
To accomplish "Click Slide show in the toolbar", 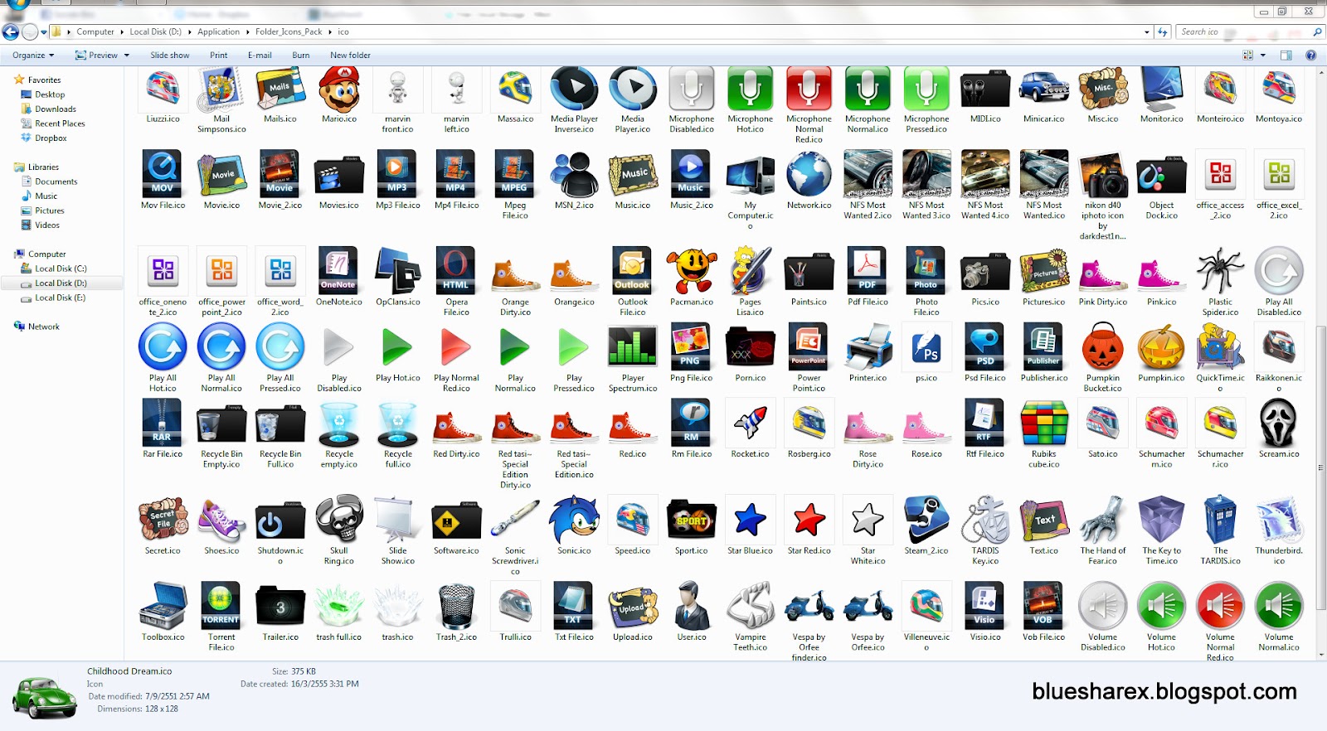I will tap(170, 56).
